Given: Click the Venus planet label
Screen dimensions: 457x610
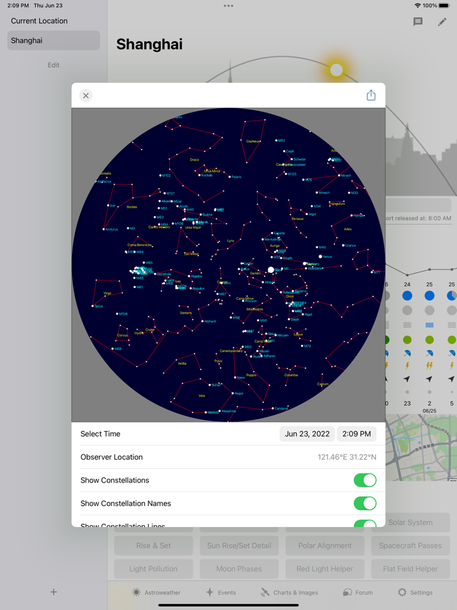Looking at the screenshot, I should click(x=328, y=257).
